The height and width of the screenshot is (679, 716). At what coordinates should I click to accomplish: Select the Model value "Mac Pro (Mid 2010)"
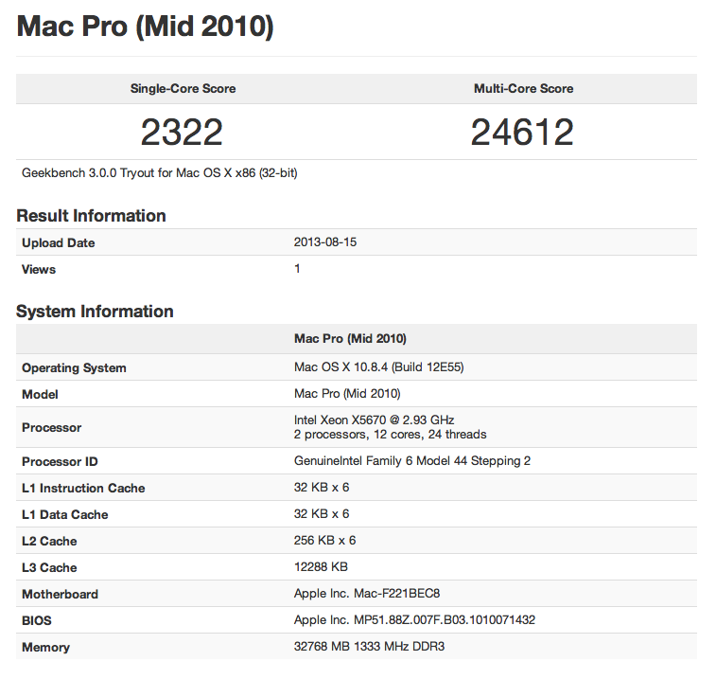(x=347, y=394)
